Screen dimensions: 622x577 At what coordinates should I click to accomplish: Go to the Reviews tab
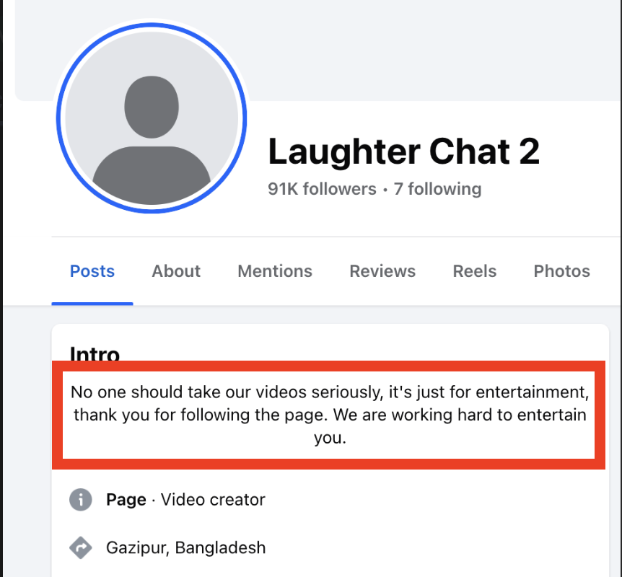(382, 271)
